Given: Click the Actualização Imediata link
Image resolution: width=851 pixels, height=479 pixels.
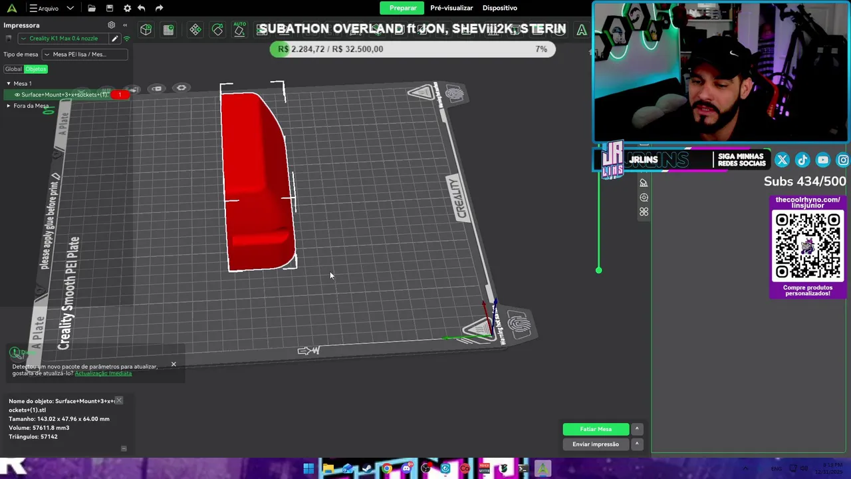Looking at the screenshot, I should click(103, 373).
